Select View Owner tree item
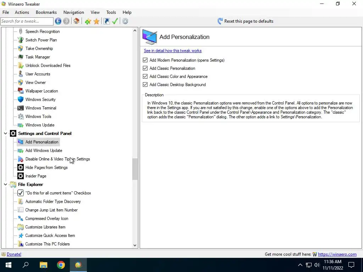The height and width of the screenshot is (272, 363). [36, 83]
